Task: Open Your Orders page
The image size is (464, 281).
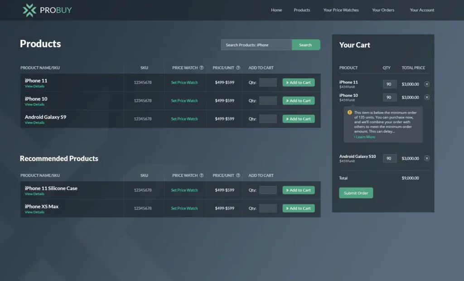Action: 383,10
